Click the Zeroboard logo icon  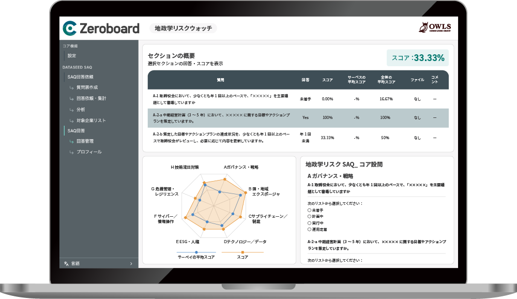coord(69,28)
